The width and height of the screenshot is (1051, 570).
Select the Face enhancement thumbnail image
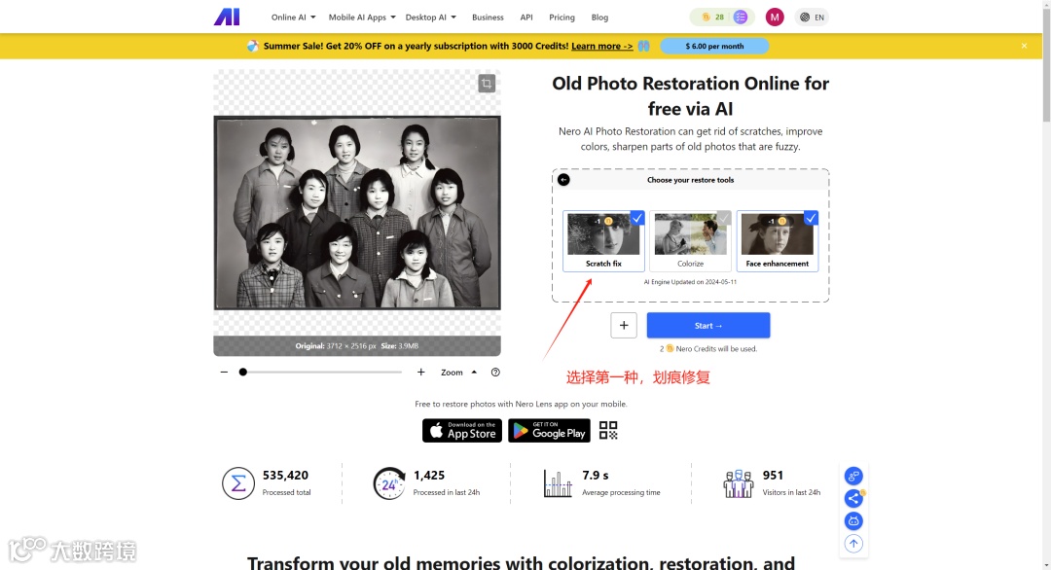click(778, 234)
